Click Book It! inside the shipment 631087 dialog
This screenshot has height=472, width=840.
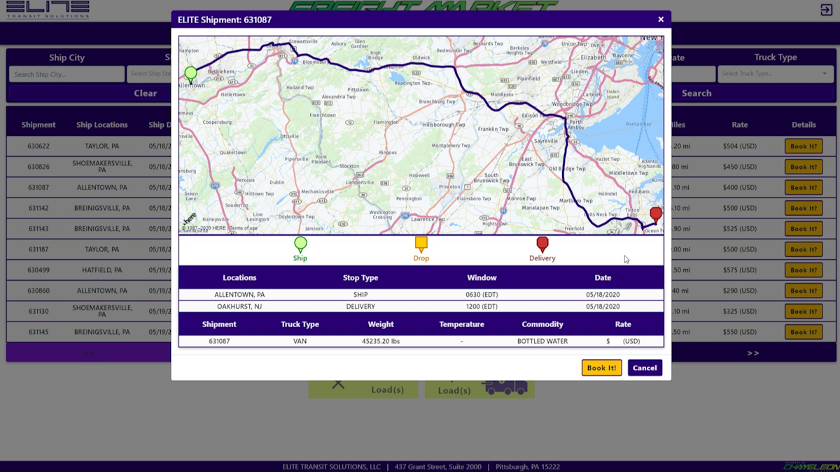(601, 367)
